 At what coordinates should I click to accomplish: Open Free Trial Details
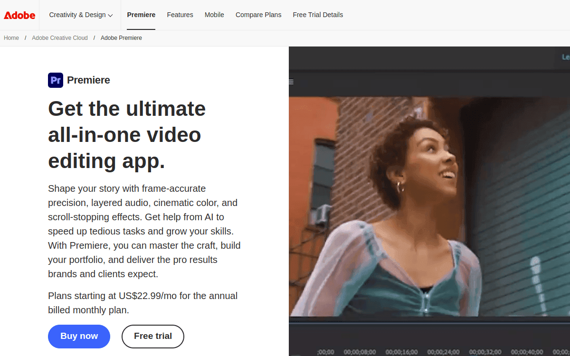click(x=318, y=15)
